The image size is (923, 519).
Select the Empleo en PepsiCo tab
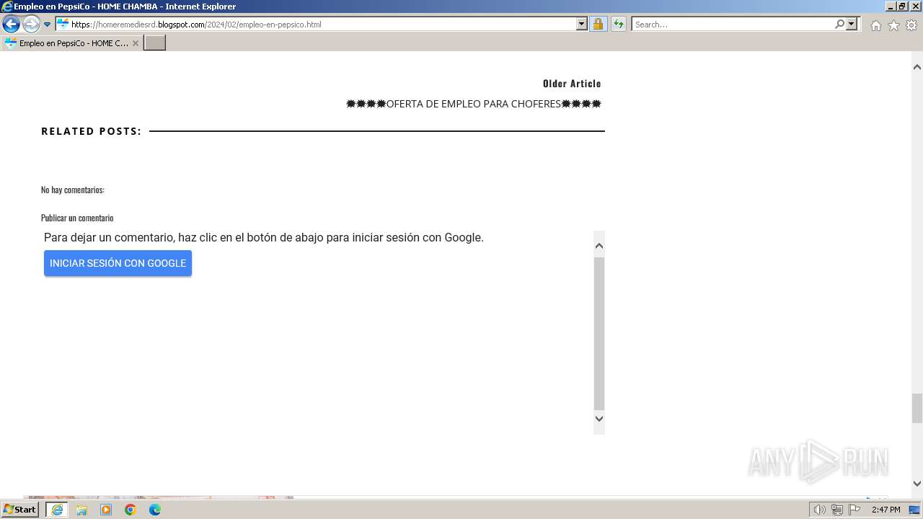coord(71,43)
